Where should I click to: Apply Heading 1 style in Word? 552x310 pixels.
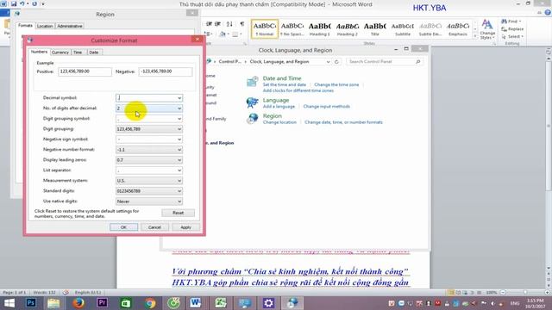(x=320, y=28)
